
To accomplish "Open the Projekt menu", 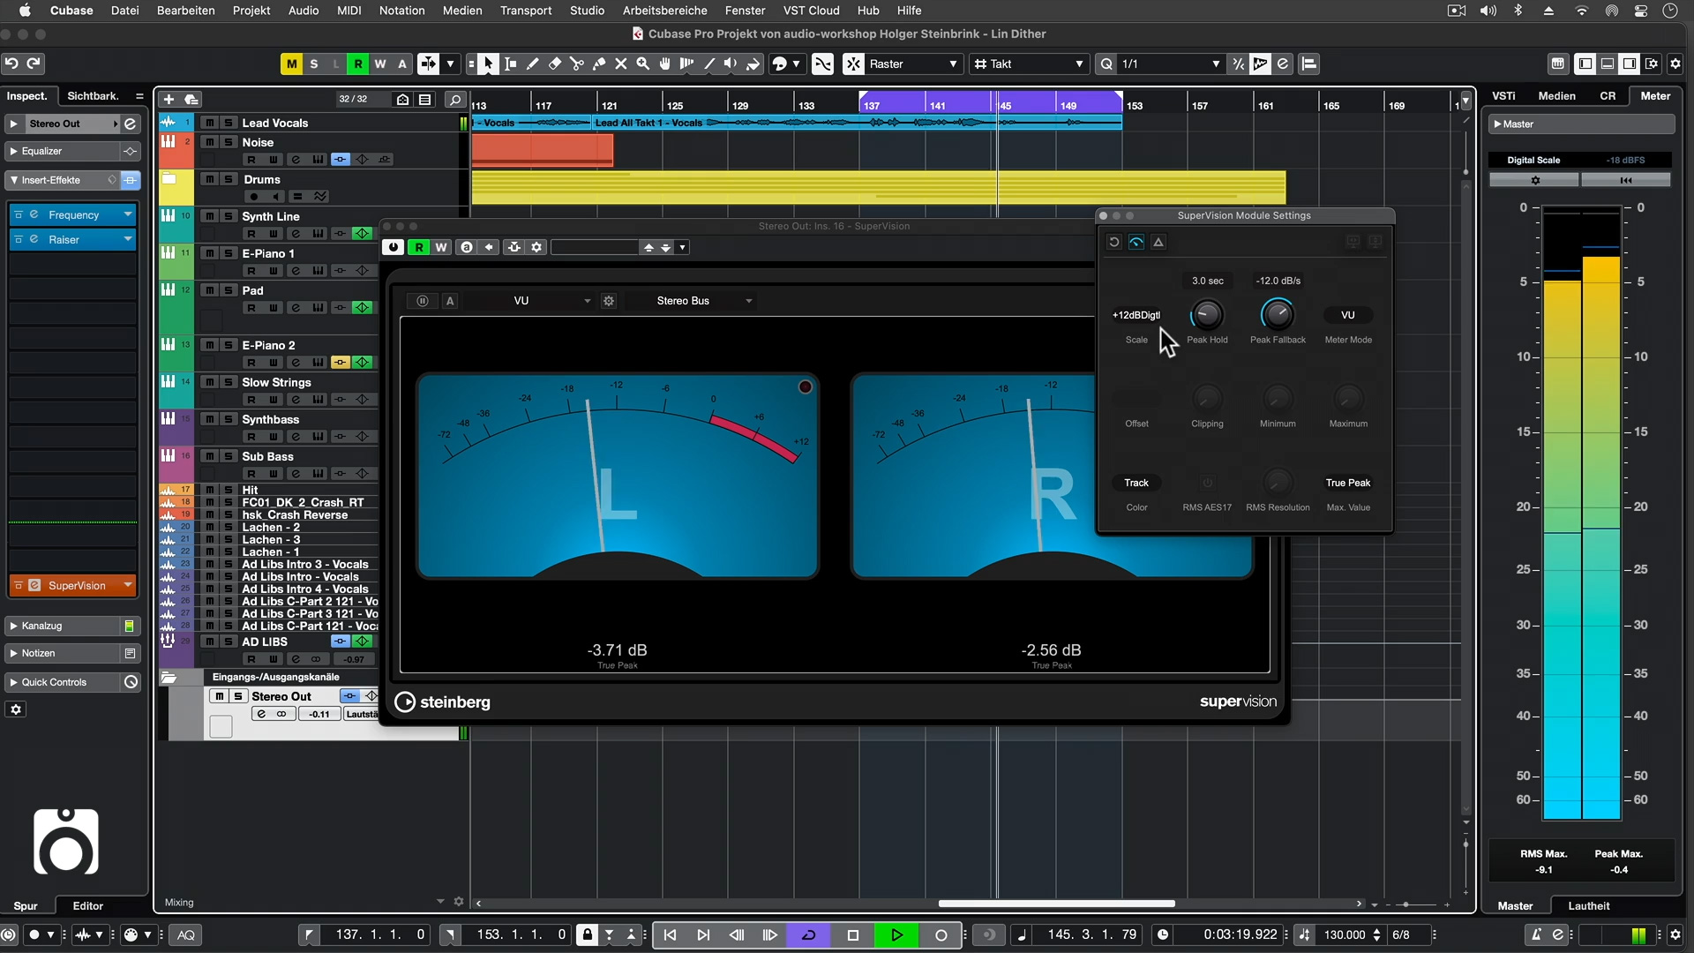I will tap(251, 11).
